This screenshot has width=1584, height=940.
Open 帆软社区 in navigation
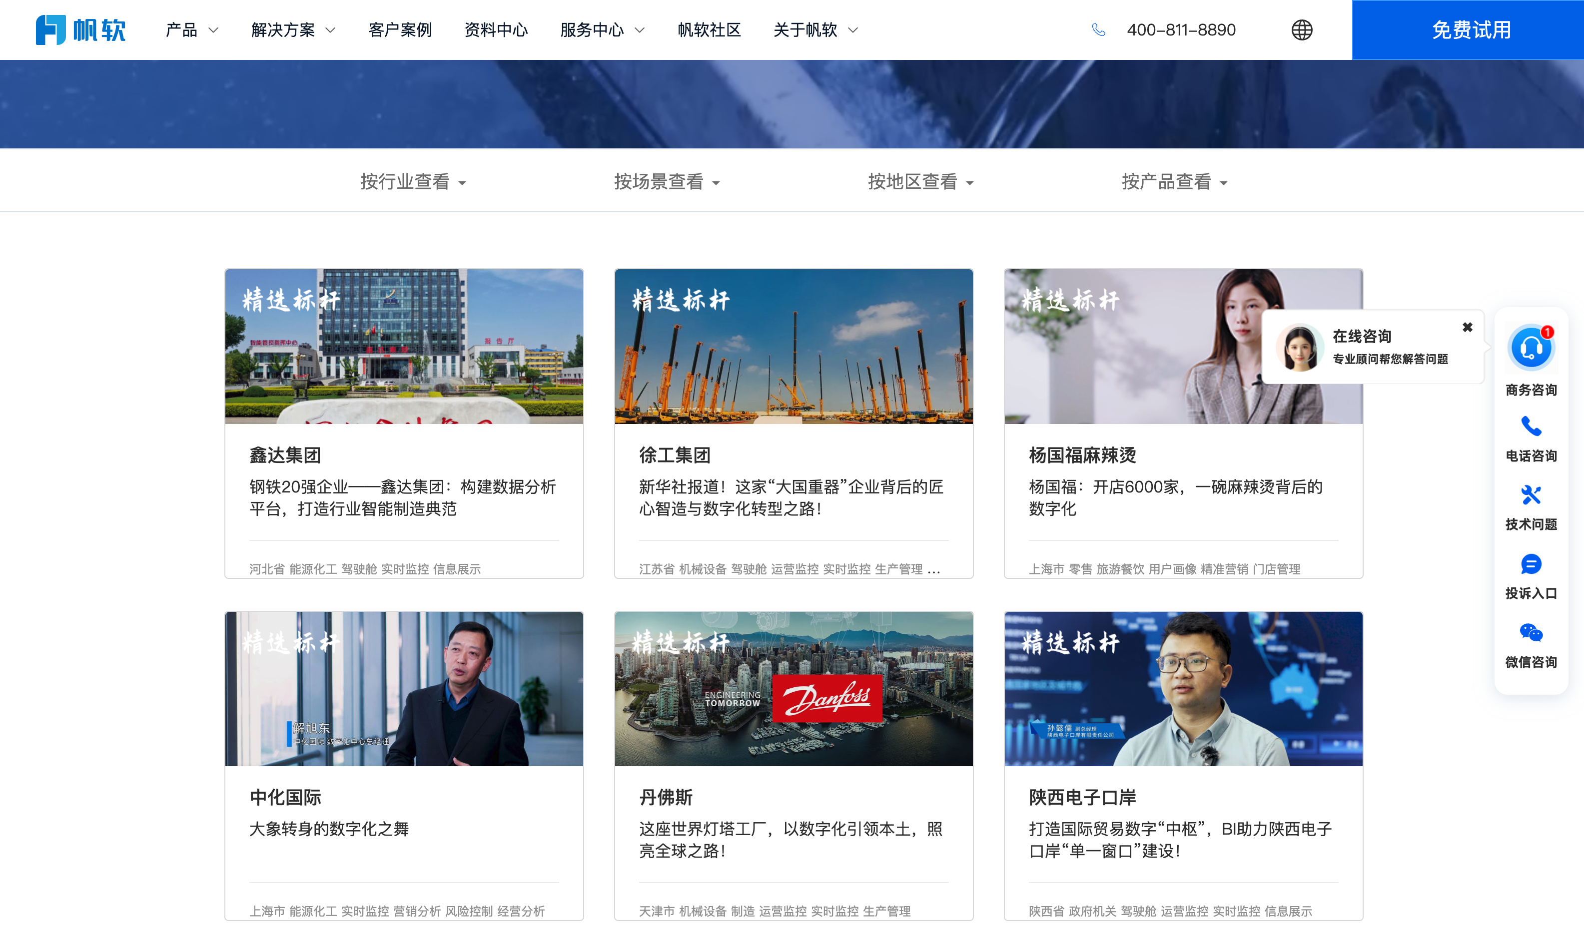709,30
